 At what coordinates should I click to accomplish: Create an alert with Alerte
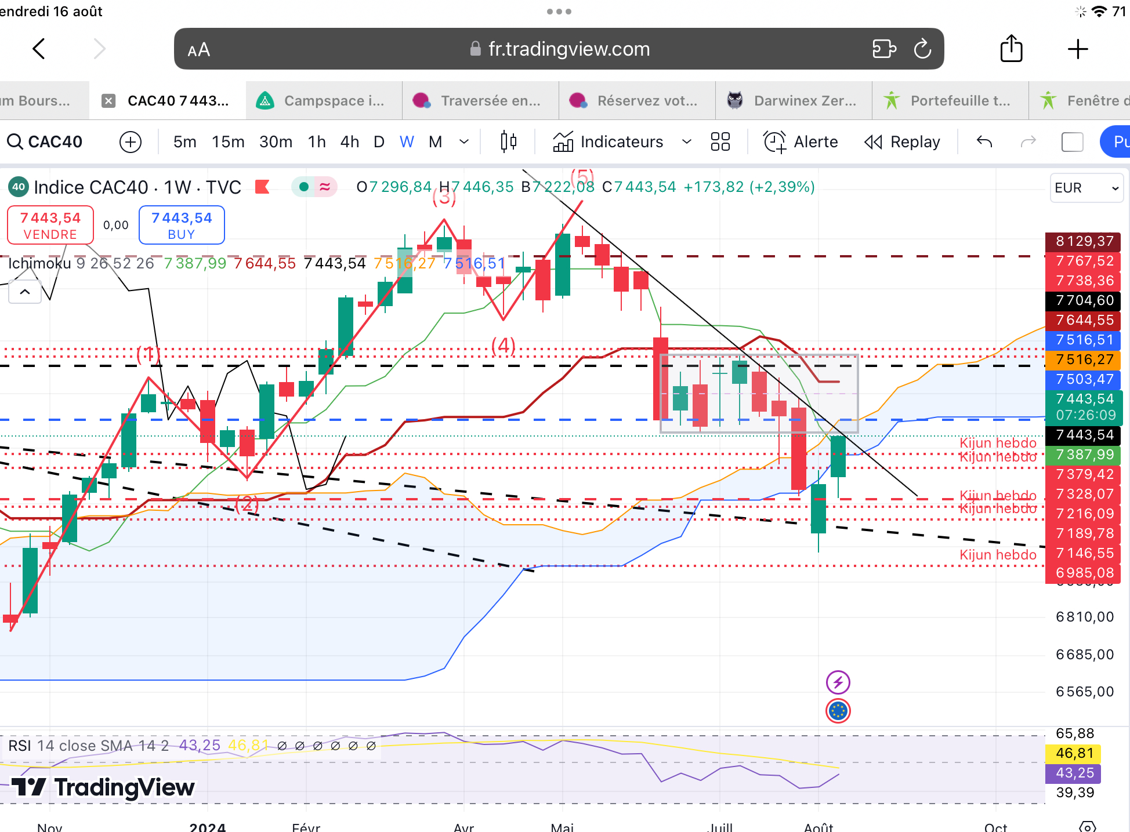[801, 141]
